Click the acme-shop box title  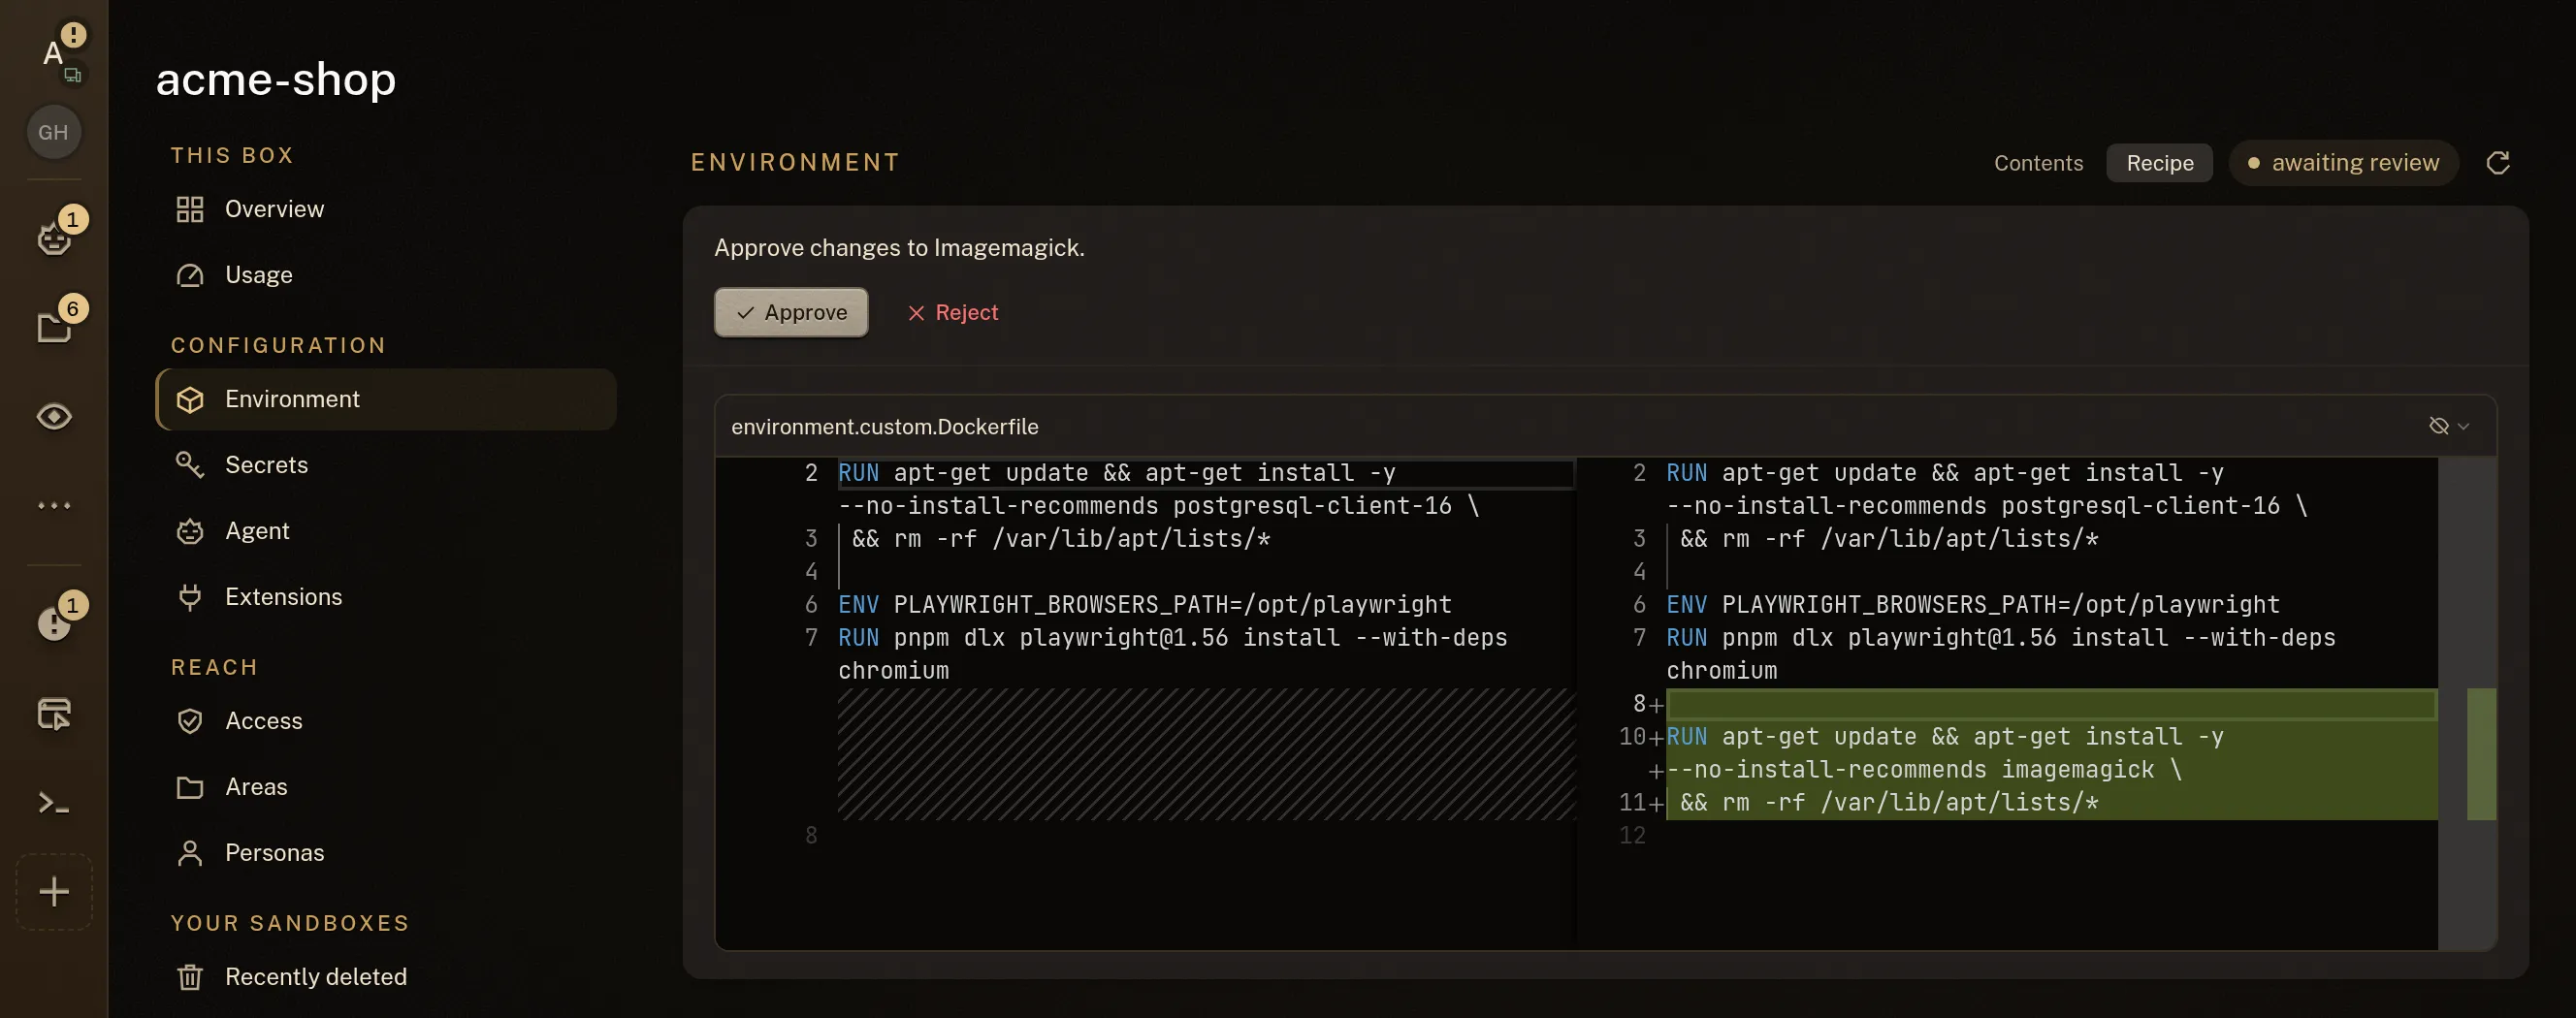[x=275, y=79]
